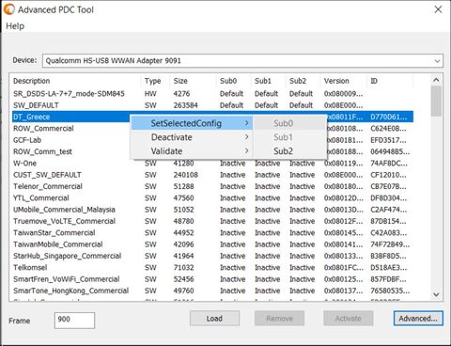Click size value 4276

coord(181,94)
